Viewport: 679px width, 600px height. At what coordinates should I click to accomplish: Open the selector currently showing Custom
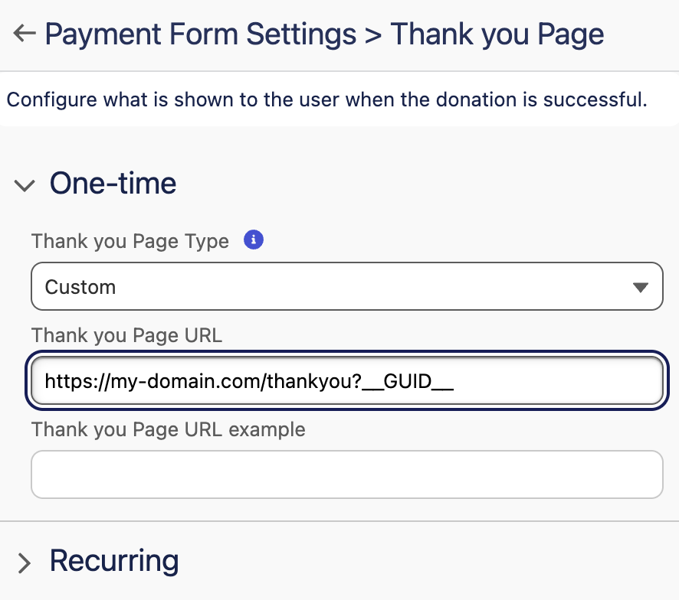coord(346,286)
